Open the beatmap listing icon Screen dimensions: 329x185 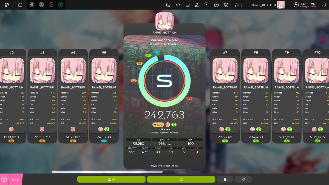[188, 5]
